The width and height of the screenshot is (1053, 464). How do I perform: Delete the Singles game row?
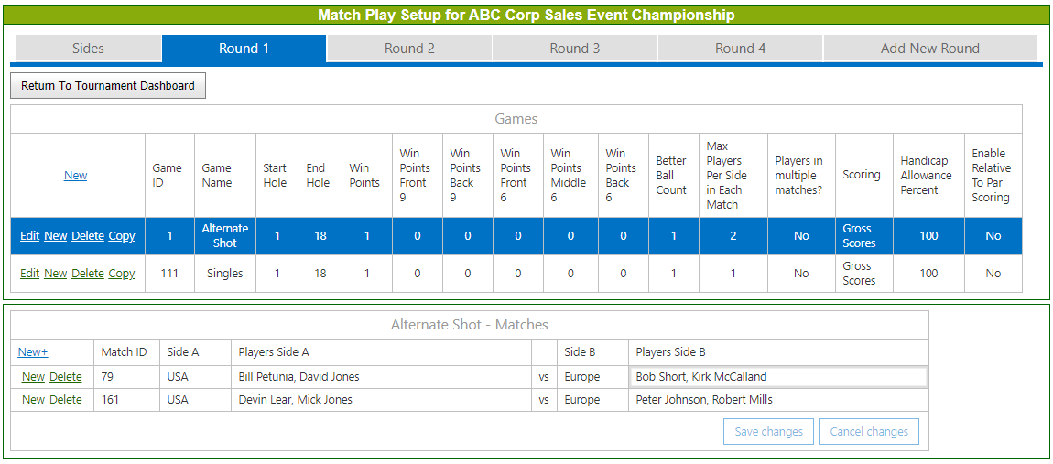click(88, 274)
